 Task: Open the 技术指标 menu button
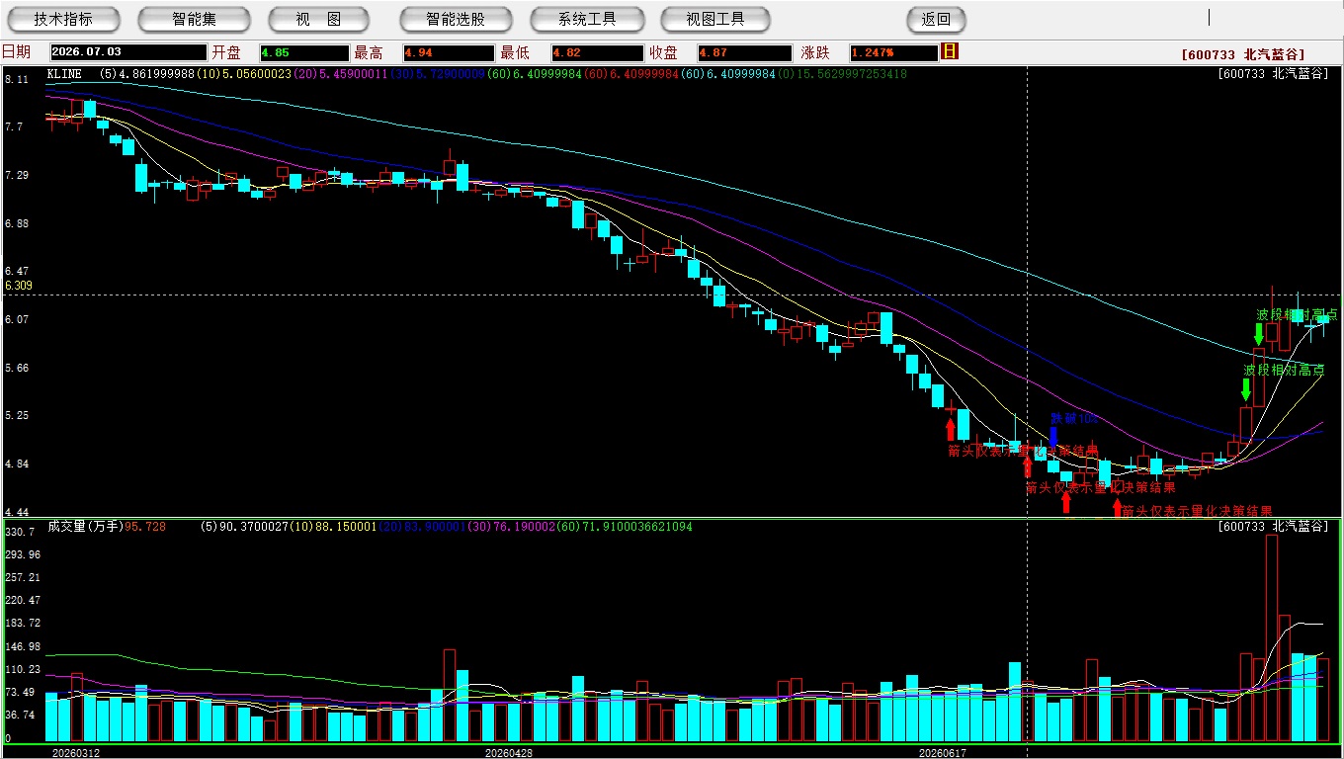point(63,19)
